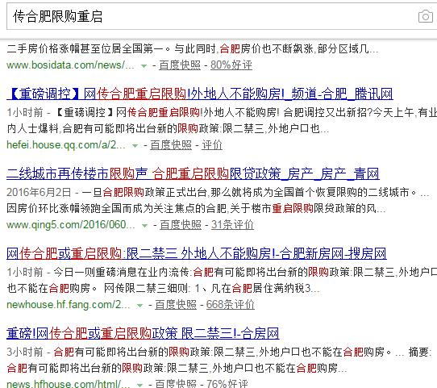The height and width of the screenshot is (388, 437).
Task: Click the 评价 link beside hefei.house.qq.com
Action: (212, 145)
